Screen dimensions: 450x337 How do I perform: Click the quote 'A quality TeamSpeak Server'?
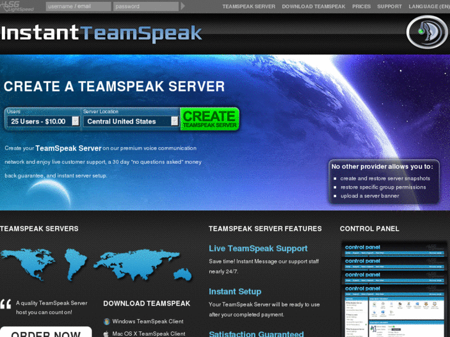pos(51,303)
